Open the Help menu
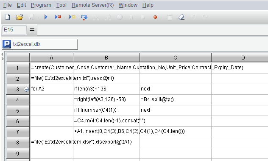Image resolution: width=268 pixels, height=161 pixels. tap(148, 5)
